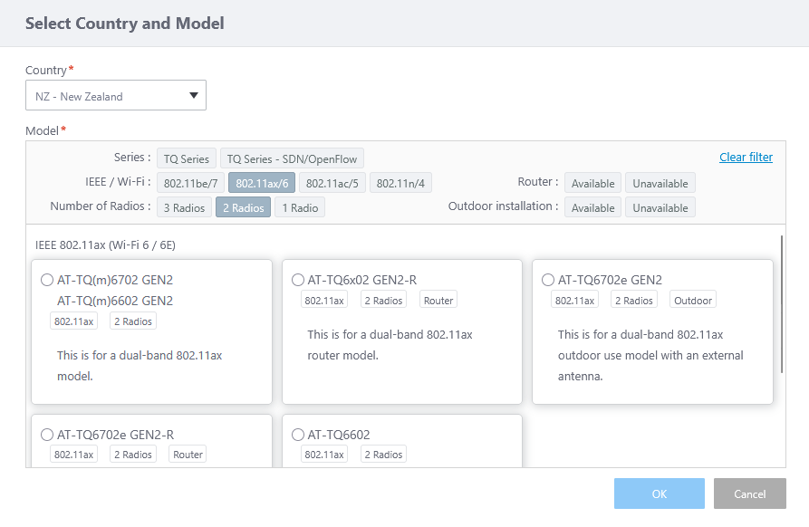
Task: Set Router filter to Unavailable
Action: (660, 183)
